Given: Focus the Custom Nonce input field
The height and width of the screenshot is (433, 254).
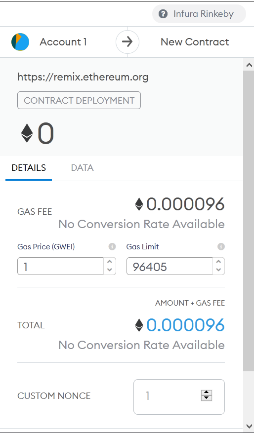Looking at the screenshot, I should [179, 397].
